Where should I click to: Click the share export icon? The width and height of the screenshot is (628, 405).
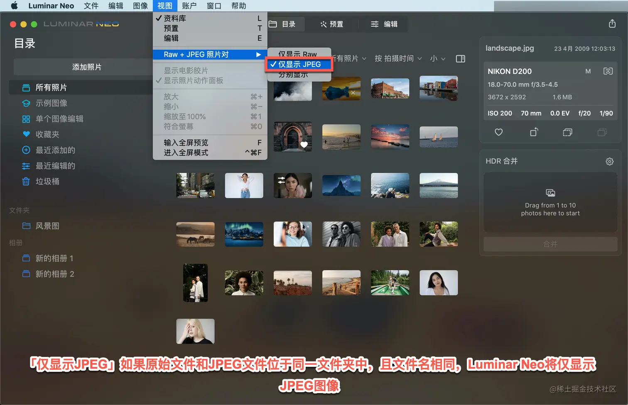(612, 24)
